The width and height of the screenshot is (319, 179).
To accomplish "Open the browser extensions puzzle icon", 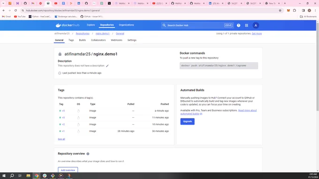I will pos(295,10).
